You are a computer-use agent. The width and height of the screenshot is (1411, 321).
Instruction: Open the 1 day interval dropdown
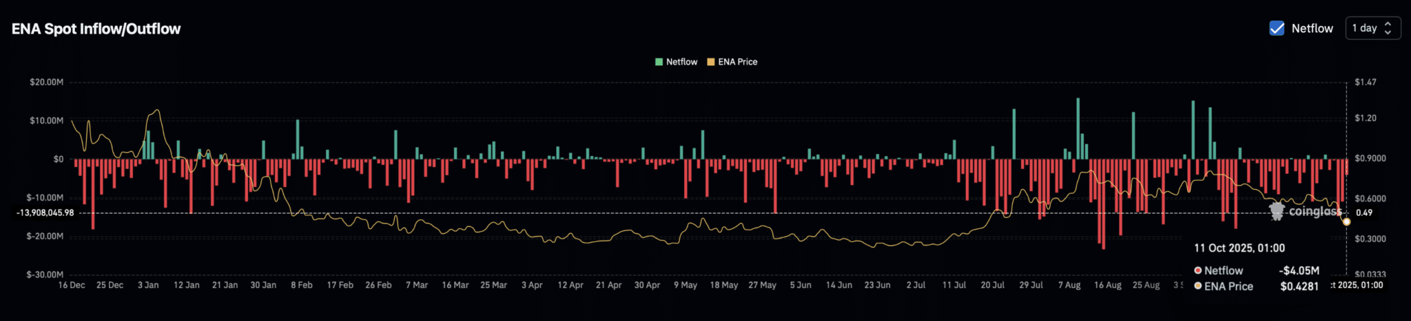(1372, 28)
